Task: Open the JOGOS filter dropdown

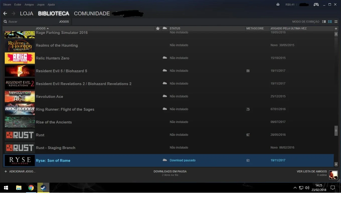Action: click(64, 22)
